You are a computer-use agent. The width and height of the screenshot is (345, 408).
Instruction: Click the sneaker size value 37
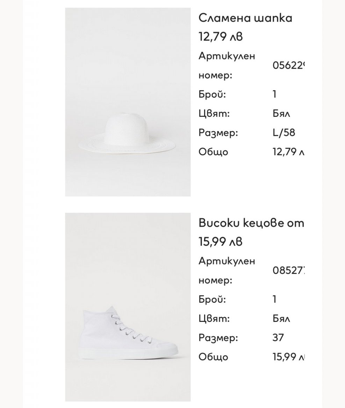[278, 338]
